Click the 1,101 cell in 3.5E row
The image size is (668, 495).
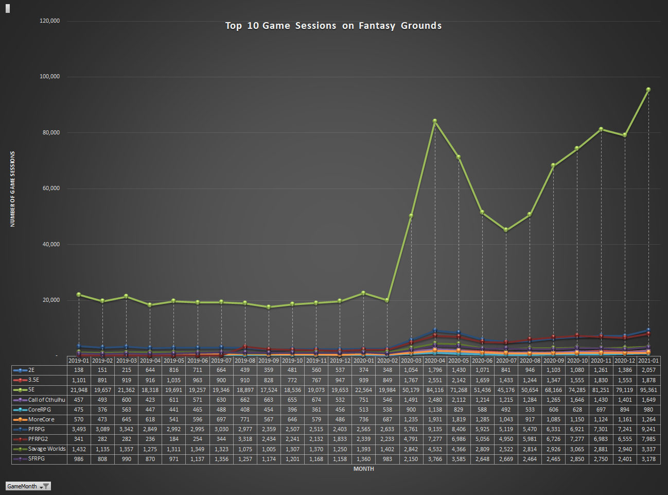79,380
